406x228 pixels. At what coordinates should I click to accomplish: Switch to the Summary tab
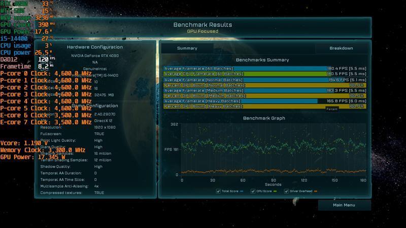pos(187,48)
